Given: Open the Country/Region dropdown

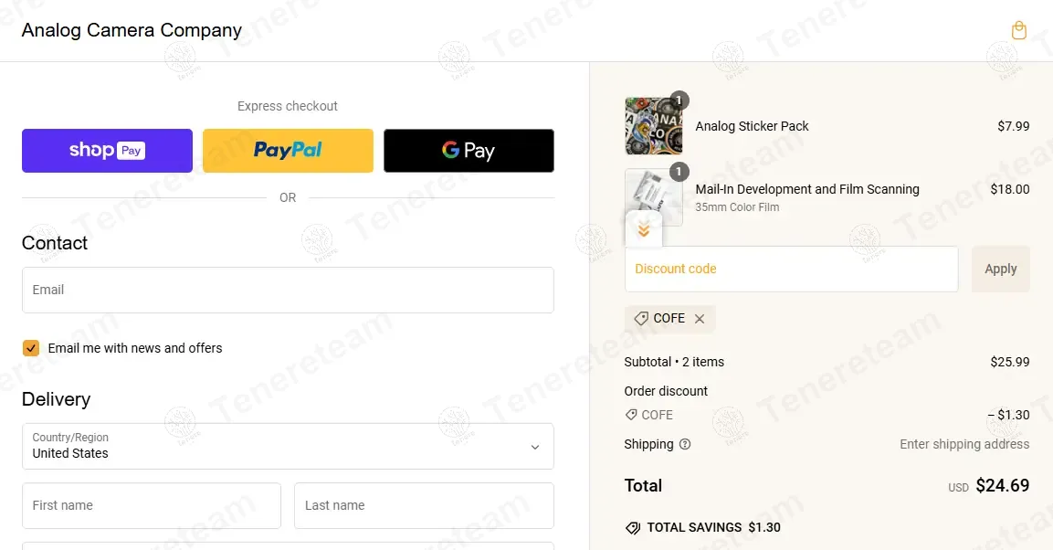Looking at the screenshot, I should [x=288, y=446].
